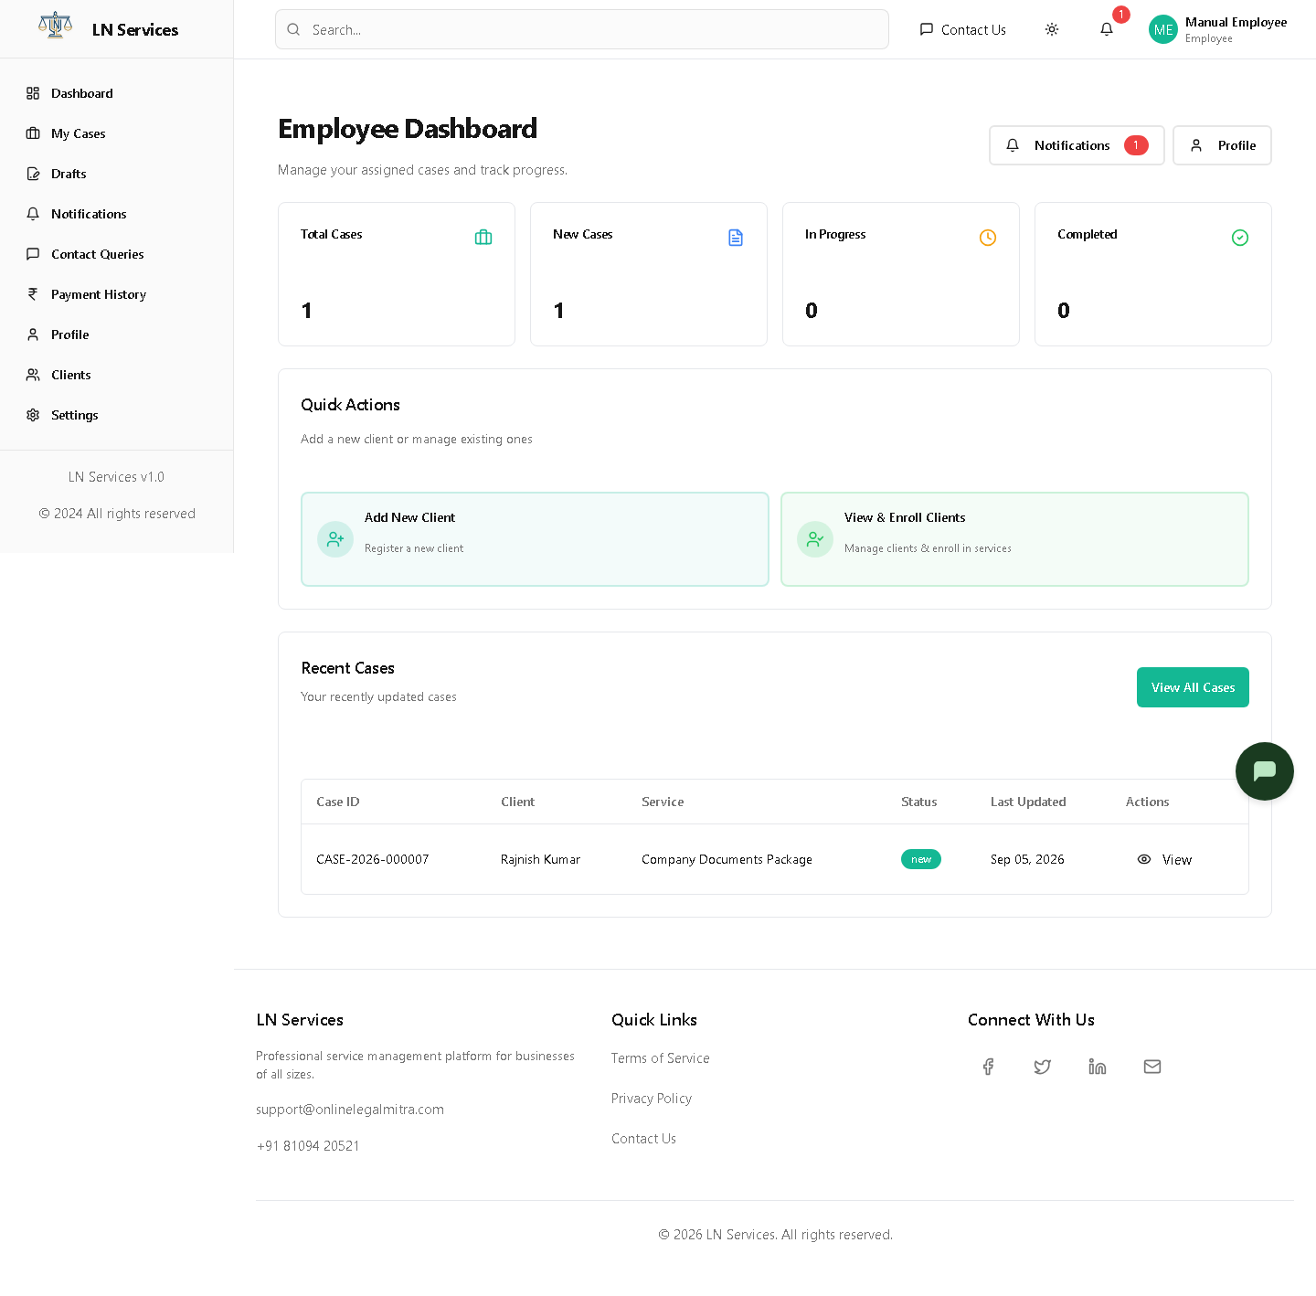The image size is (1316, 1296).
Task: Click the green 'new' status badge
Action: 921,859
